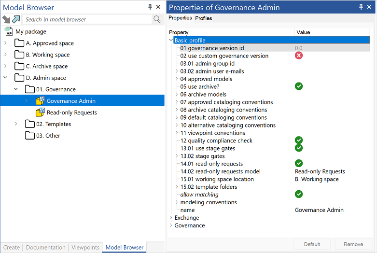This screenshot has height=253, width=377.
Task: Open the Viewpoints tab at bottom
Action: [85, 247]
